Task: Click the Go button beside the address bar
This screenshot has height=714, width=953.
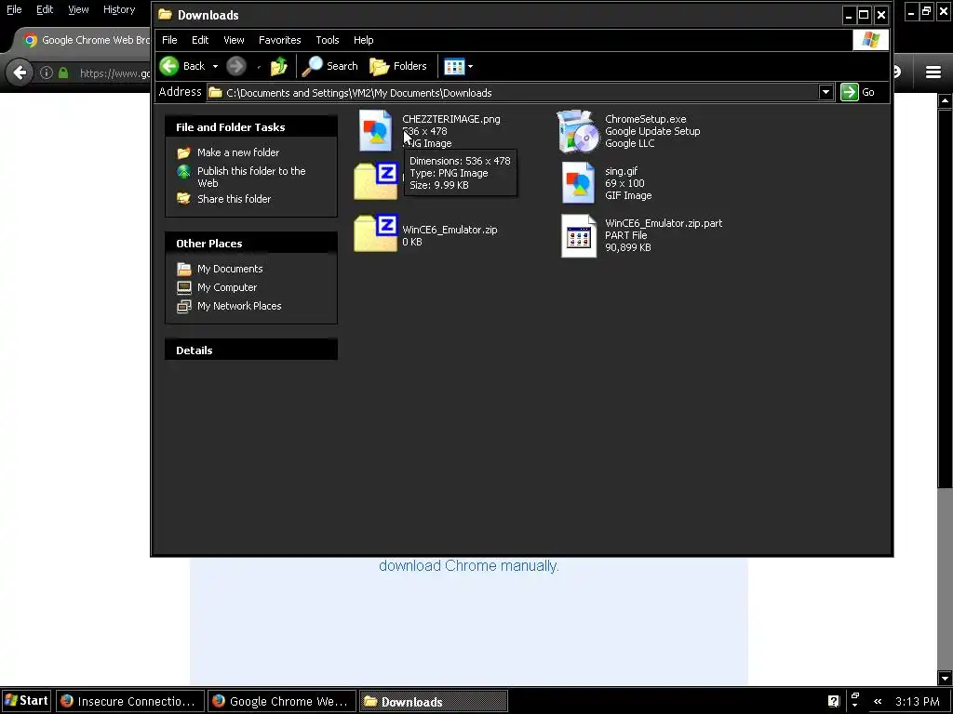Action: 857,92
